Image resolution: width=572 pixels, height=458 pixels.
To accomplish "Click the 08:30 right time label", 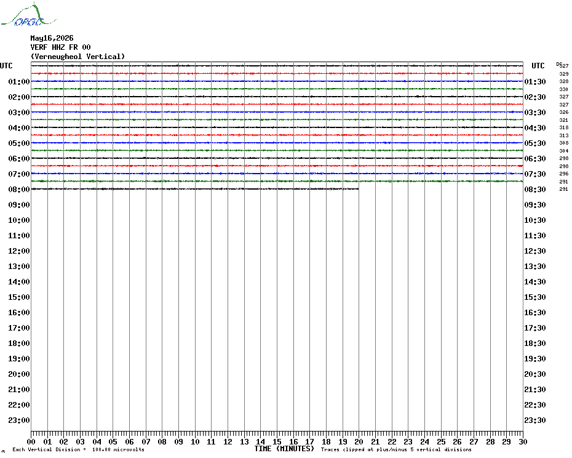I will 535,189.
